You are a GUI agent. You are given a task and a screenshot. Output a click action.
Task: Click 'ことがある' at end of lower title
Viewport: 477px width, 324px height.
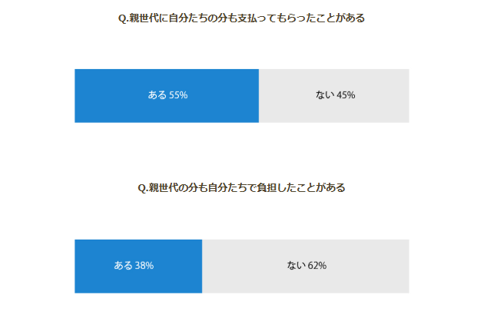pos(321,187)
